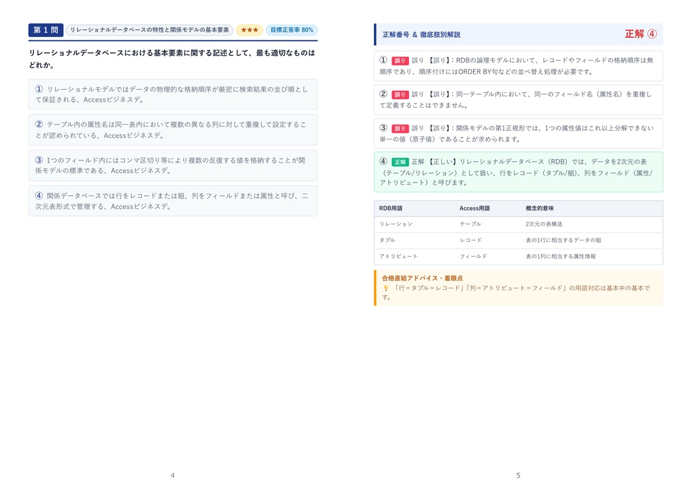Click the green 正解 badge in explanation ④
This screenshot has height=490, width=691.
pyautogui.click(x=399, y=162)
